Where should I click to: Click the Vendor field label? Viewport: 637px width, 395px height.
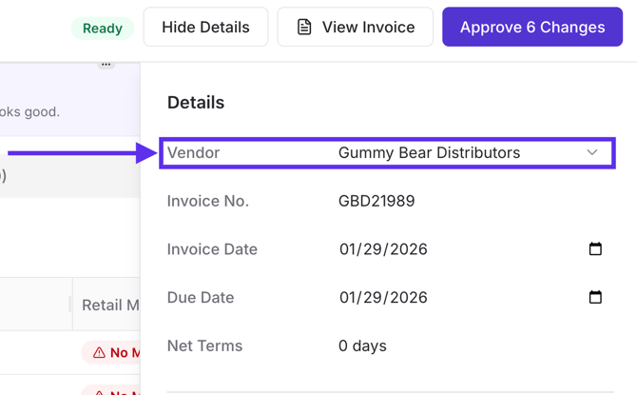pos(193,152)
